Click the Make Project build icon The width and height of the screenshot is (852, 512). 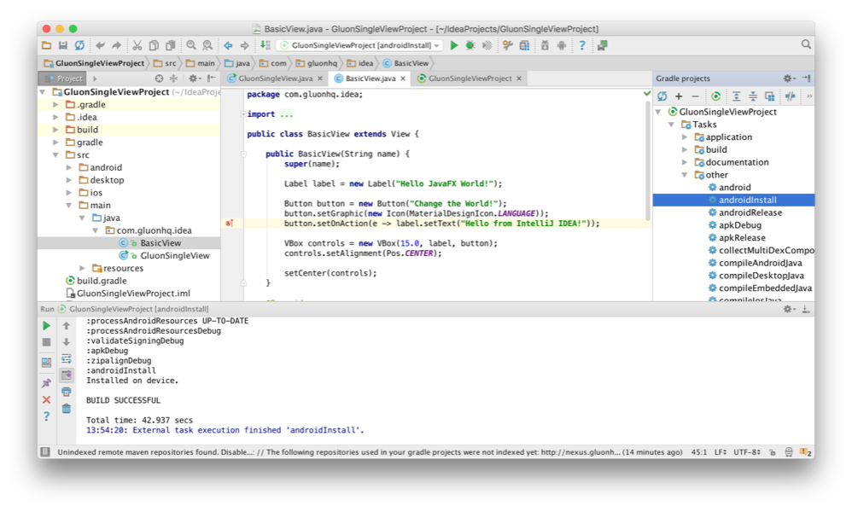(x=266, y=45)
